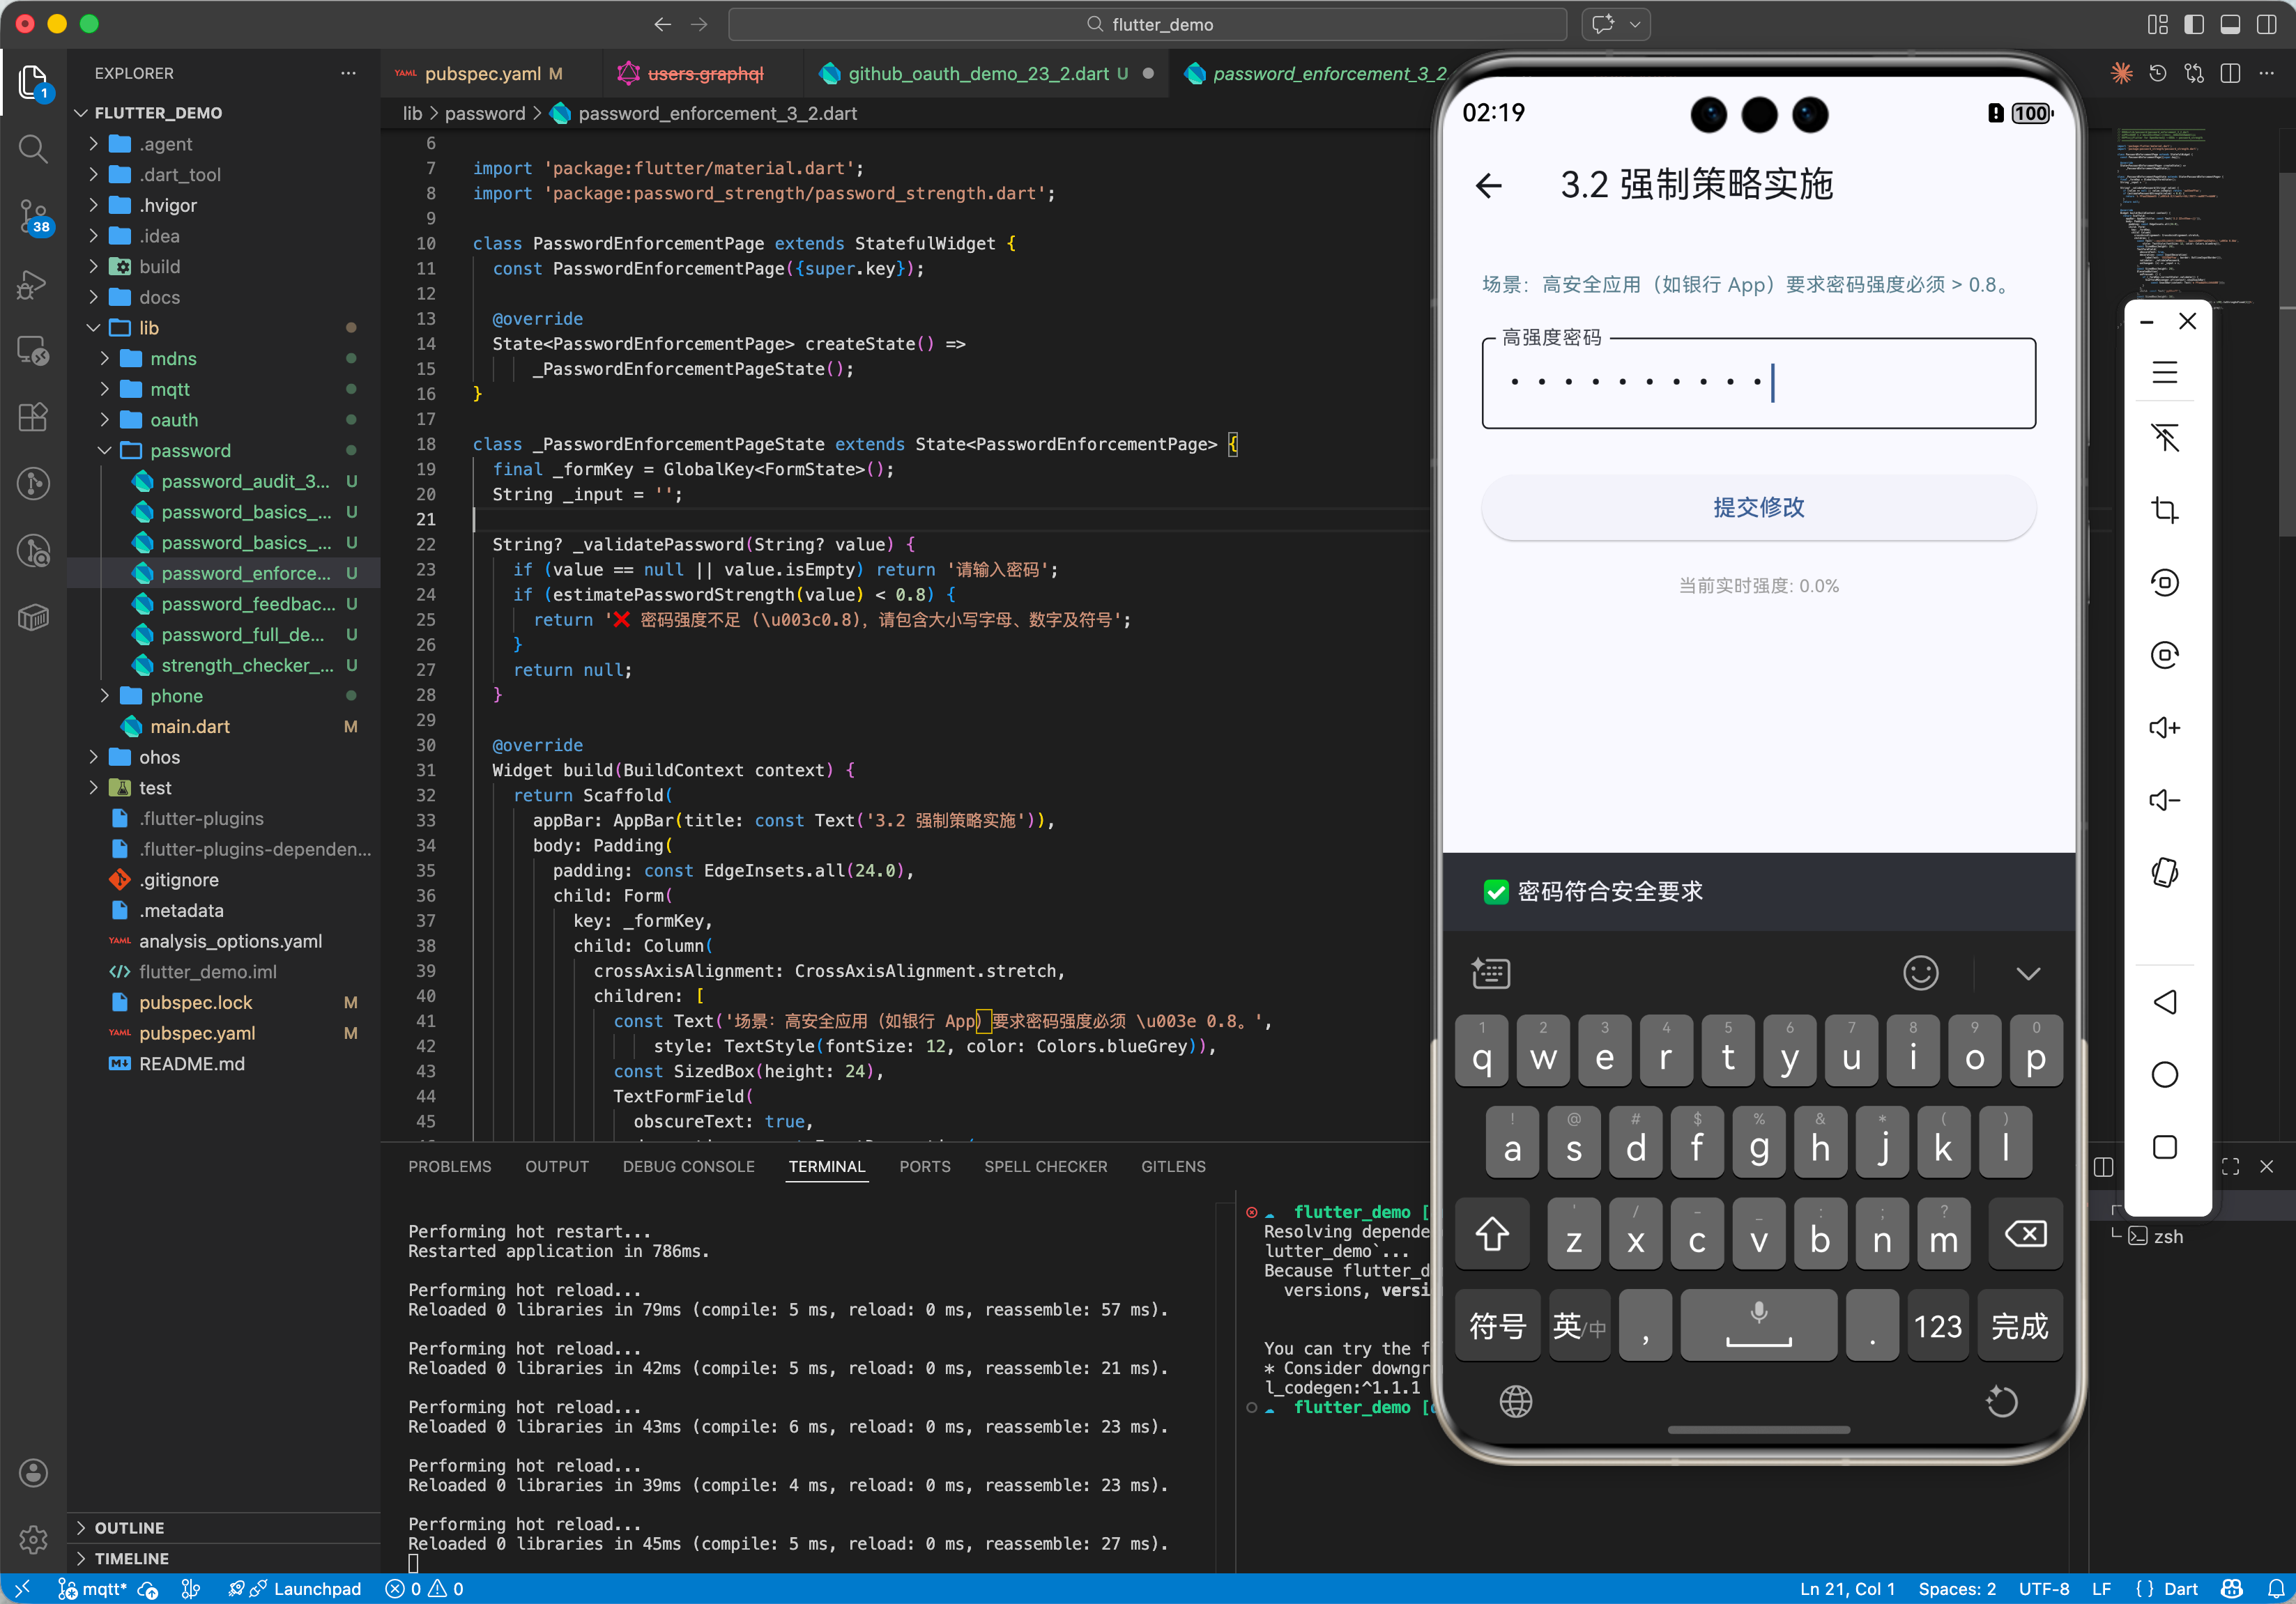Click the emulator back triangle button
This screenshot has height=1604, width=2296.
coord(2164,1003)
